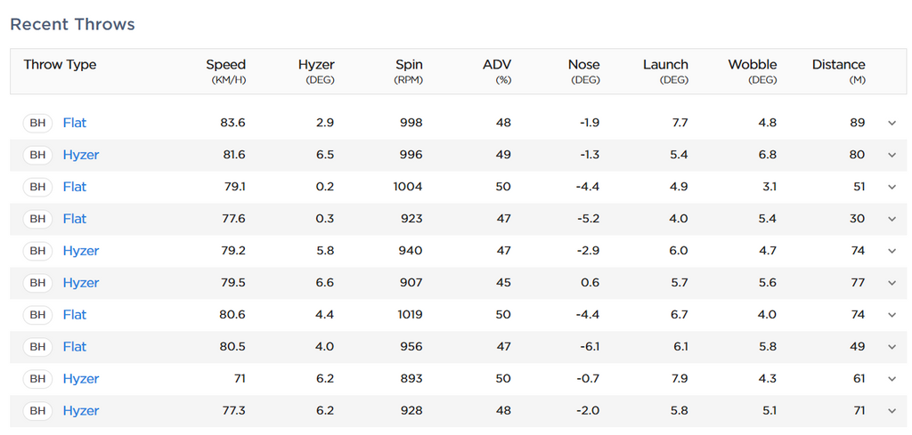The height and width of the screenshot is (435, 912).
Task: Click the BH badge on the 83.6 km/h throw
Action: (x=37, y=123)
